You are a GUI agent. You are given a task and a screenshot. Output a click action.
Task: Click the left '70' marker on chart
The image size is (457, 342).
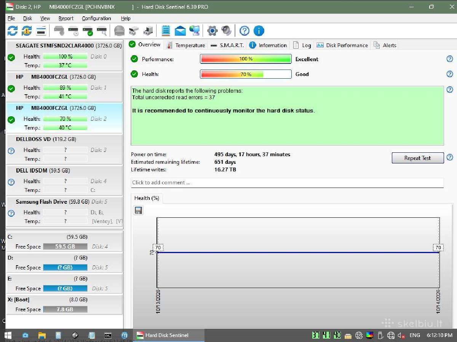(158, 248)
